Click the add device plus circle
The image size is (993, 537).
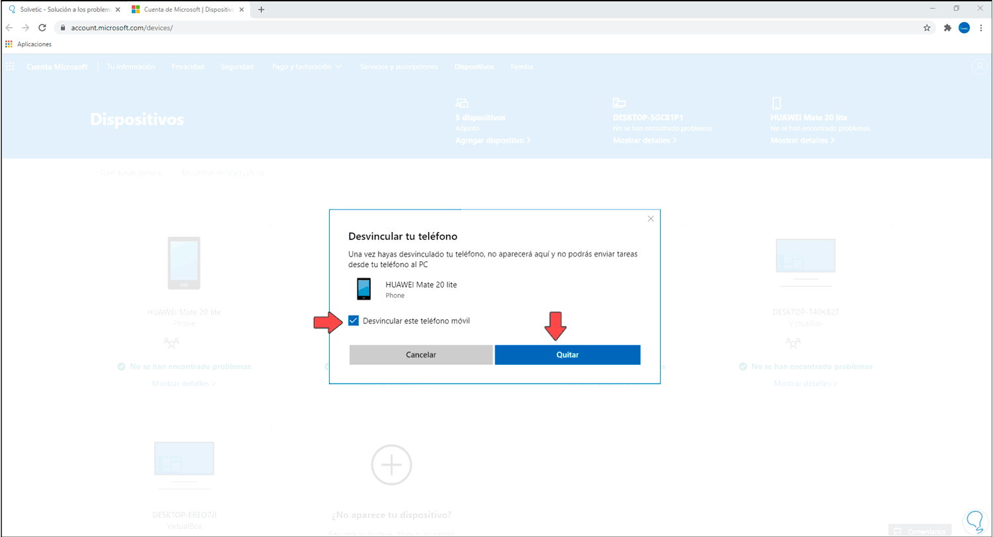click(391, 466)
